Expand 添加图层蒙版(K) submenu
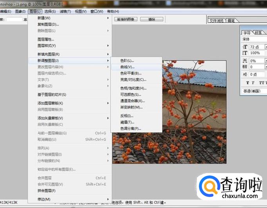 tap(50, 103)
